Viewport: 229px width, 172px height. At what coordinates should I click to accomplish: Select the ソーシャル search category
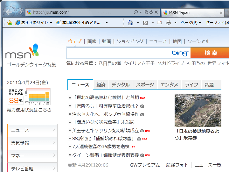[198, 41]
